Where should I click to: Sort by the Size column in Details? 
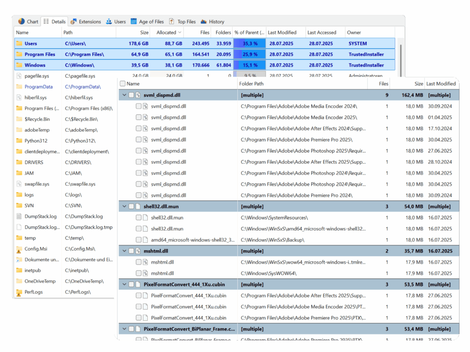tap(133, 33)
